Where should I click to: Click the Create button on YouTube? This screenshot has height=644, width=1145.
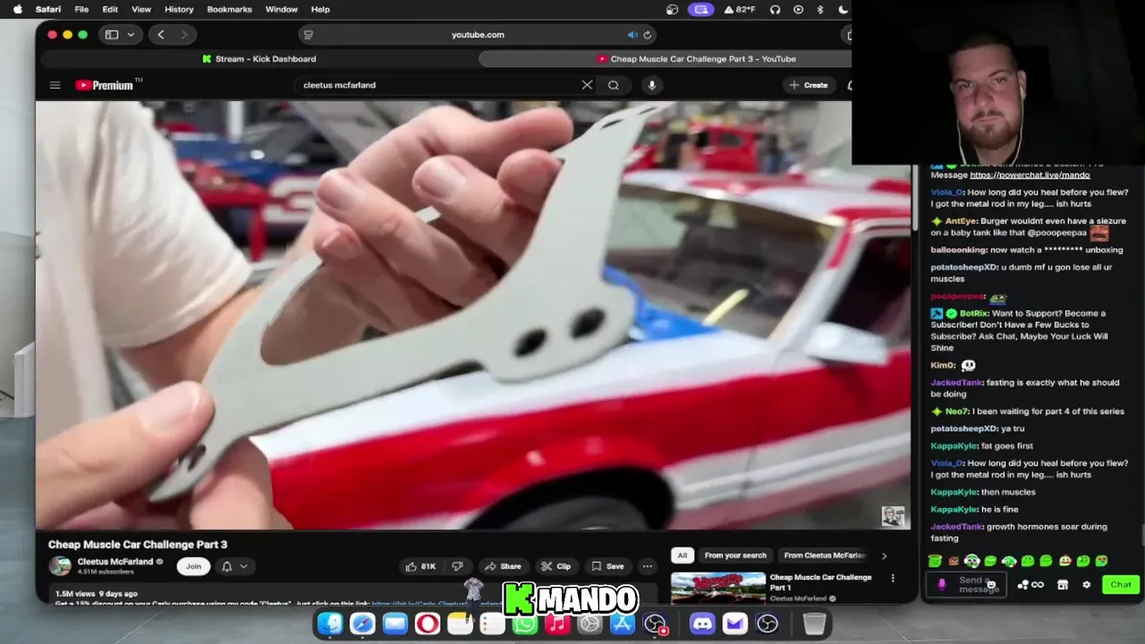[809, 85]
